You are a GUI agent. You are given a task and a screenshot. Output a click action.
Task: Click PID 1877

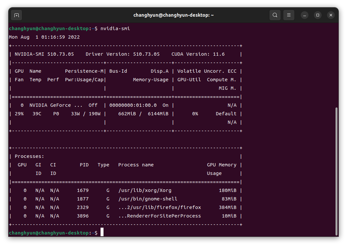(x=83, y=199)
